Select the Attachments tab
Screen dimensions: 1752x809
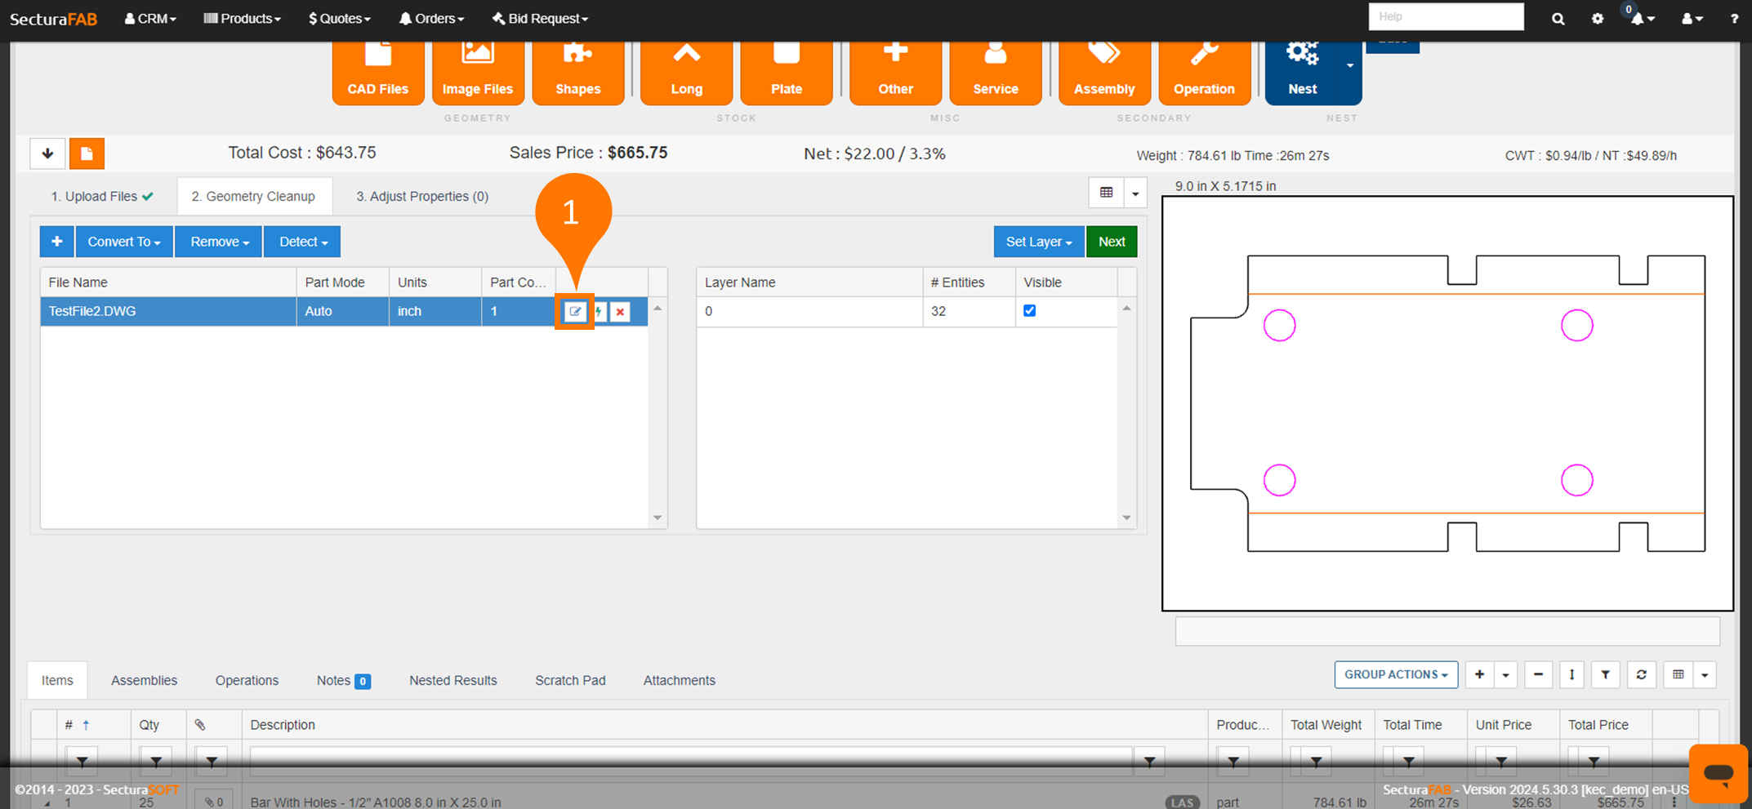coord(679,680)
